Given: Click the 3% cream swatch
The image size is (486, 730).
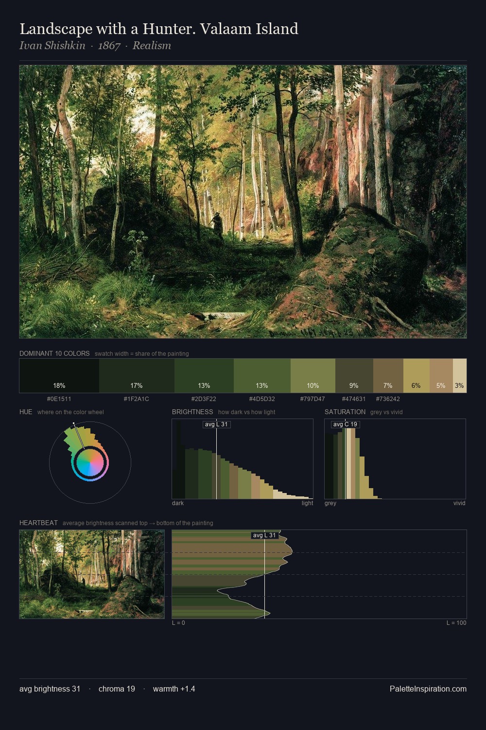Looking at the screenshot, I should tap(460, 376).
